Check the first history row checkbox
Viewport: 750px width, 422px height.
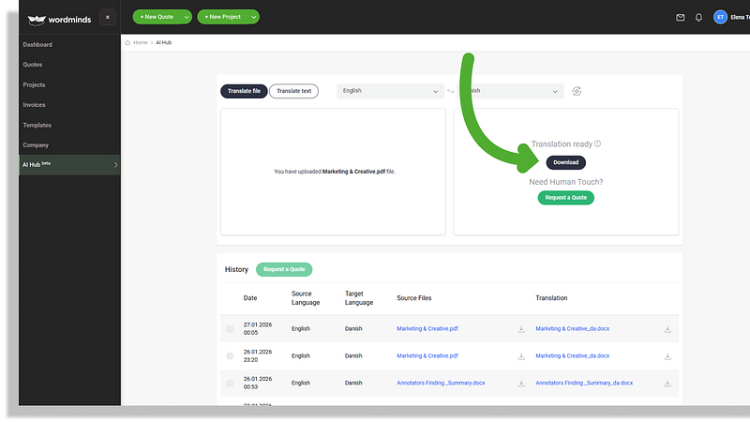point(230,329)
